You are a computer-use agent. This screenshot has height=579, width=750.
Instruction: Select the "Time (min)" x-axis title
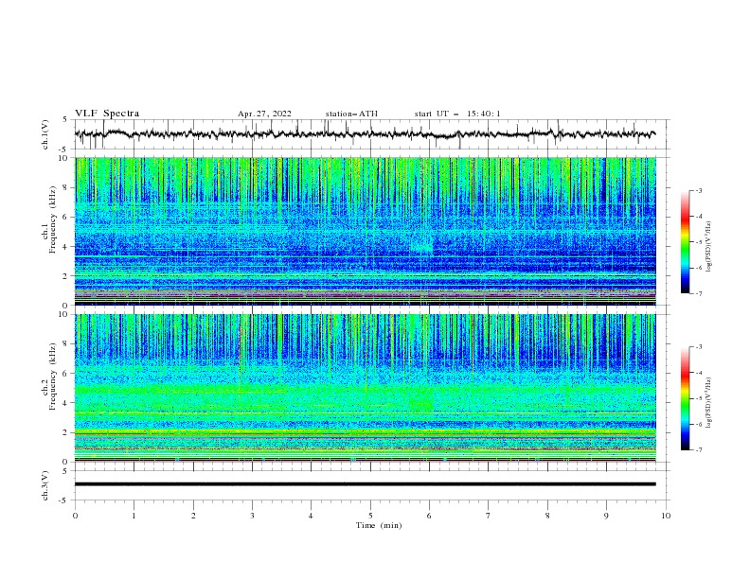(x=379, y=525)
